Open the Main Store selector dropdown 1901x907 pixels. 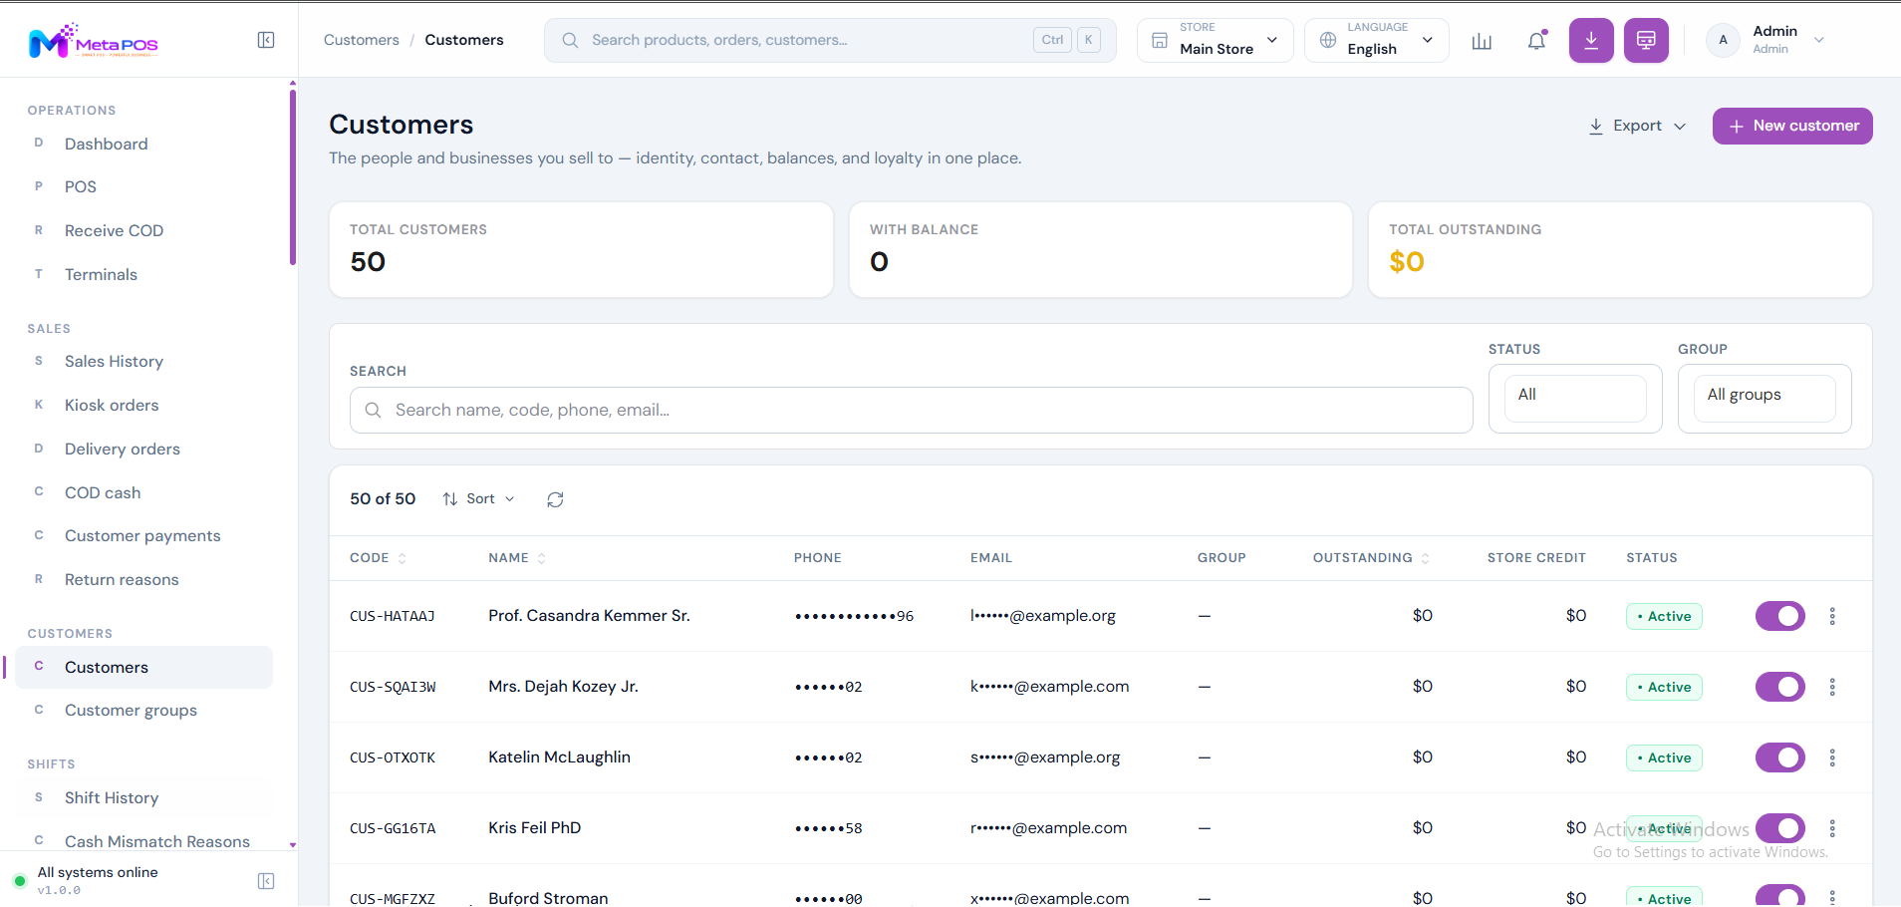(x=1216, y=41)
